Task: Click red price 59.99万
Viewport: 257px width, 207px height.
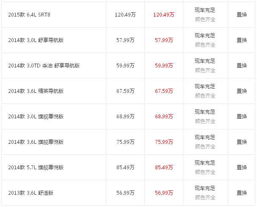Action: pos(164,66)
